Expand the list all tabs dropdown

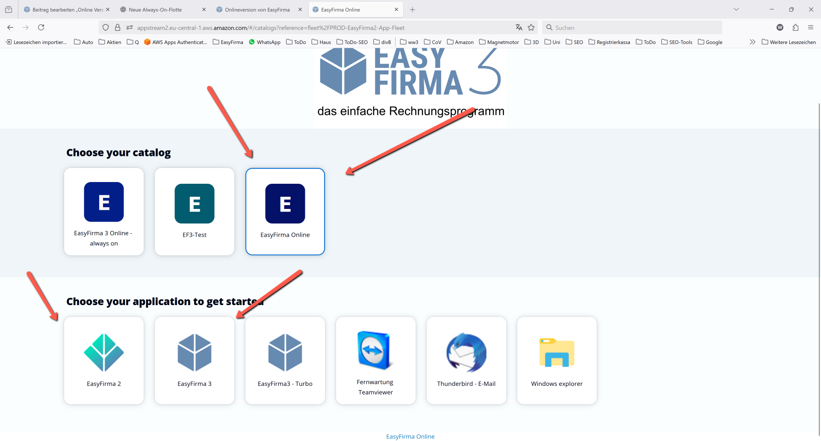tap(736, 9)
